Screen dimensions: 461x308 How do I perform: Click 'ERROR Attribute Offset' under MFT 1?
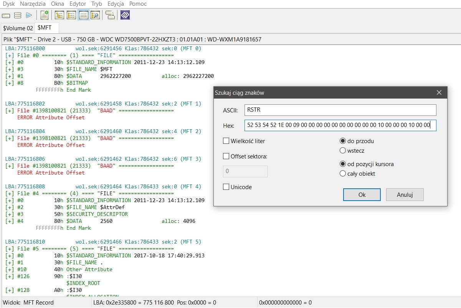pos(51,117)
